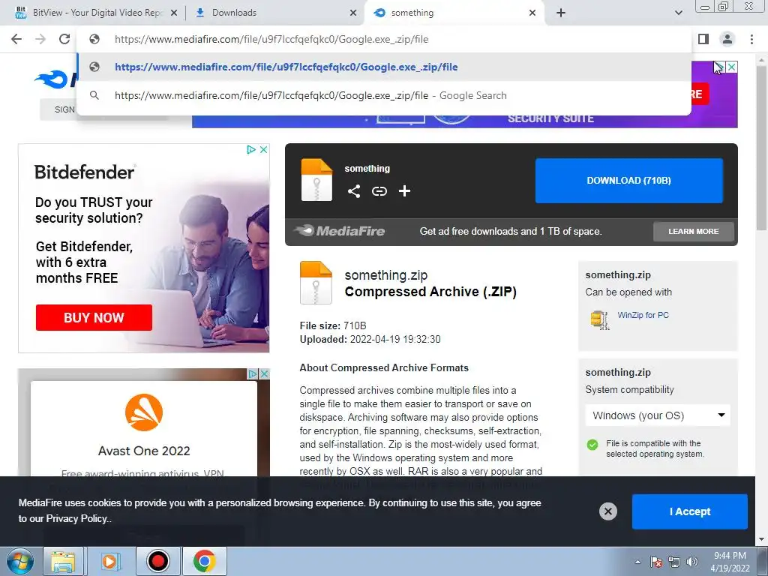Open a new tab with plus icon
The width and height of the screenshot is (768, 576).
coord(561,13)
